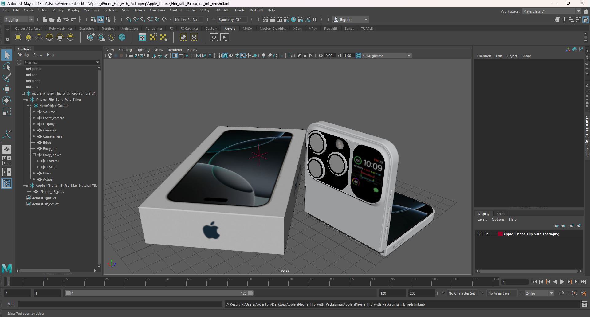590x317 pixels.
Task: Toggle sRGB gamma view transform icon
Action: [358, 56]
